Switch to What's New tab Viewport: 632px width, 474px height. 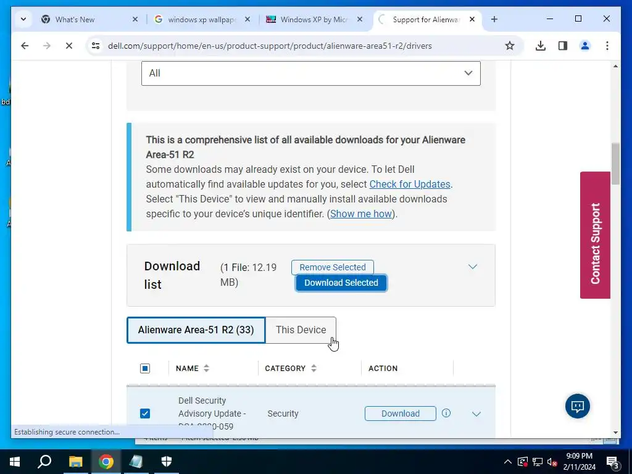(89, 19)
